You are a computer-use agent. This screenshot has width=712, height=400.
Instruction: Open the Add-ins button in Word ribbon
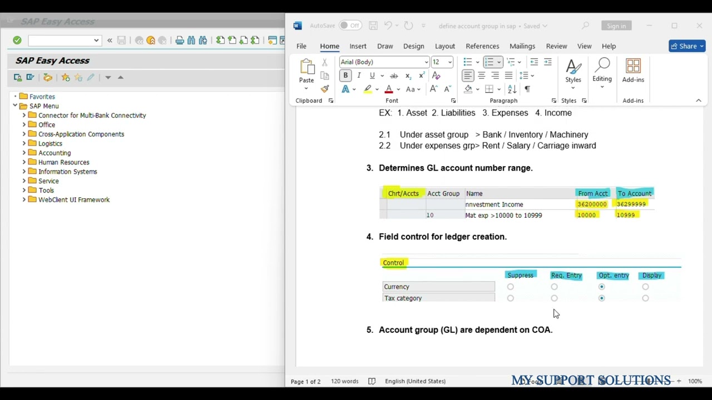[633, 71]
